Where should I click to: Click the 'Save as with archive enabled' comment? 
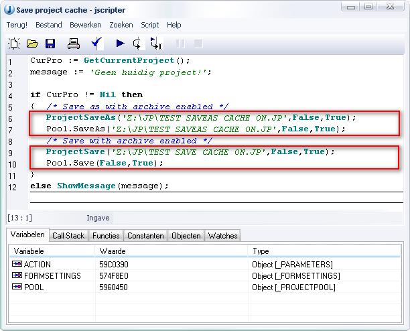coord(137,107)
